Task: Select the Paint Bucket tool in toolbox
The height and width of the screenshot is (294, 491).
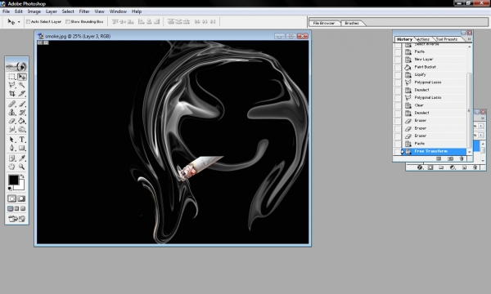Action: (22, 121)
